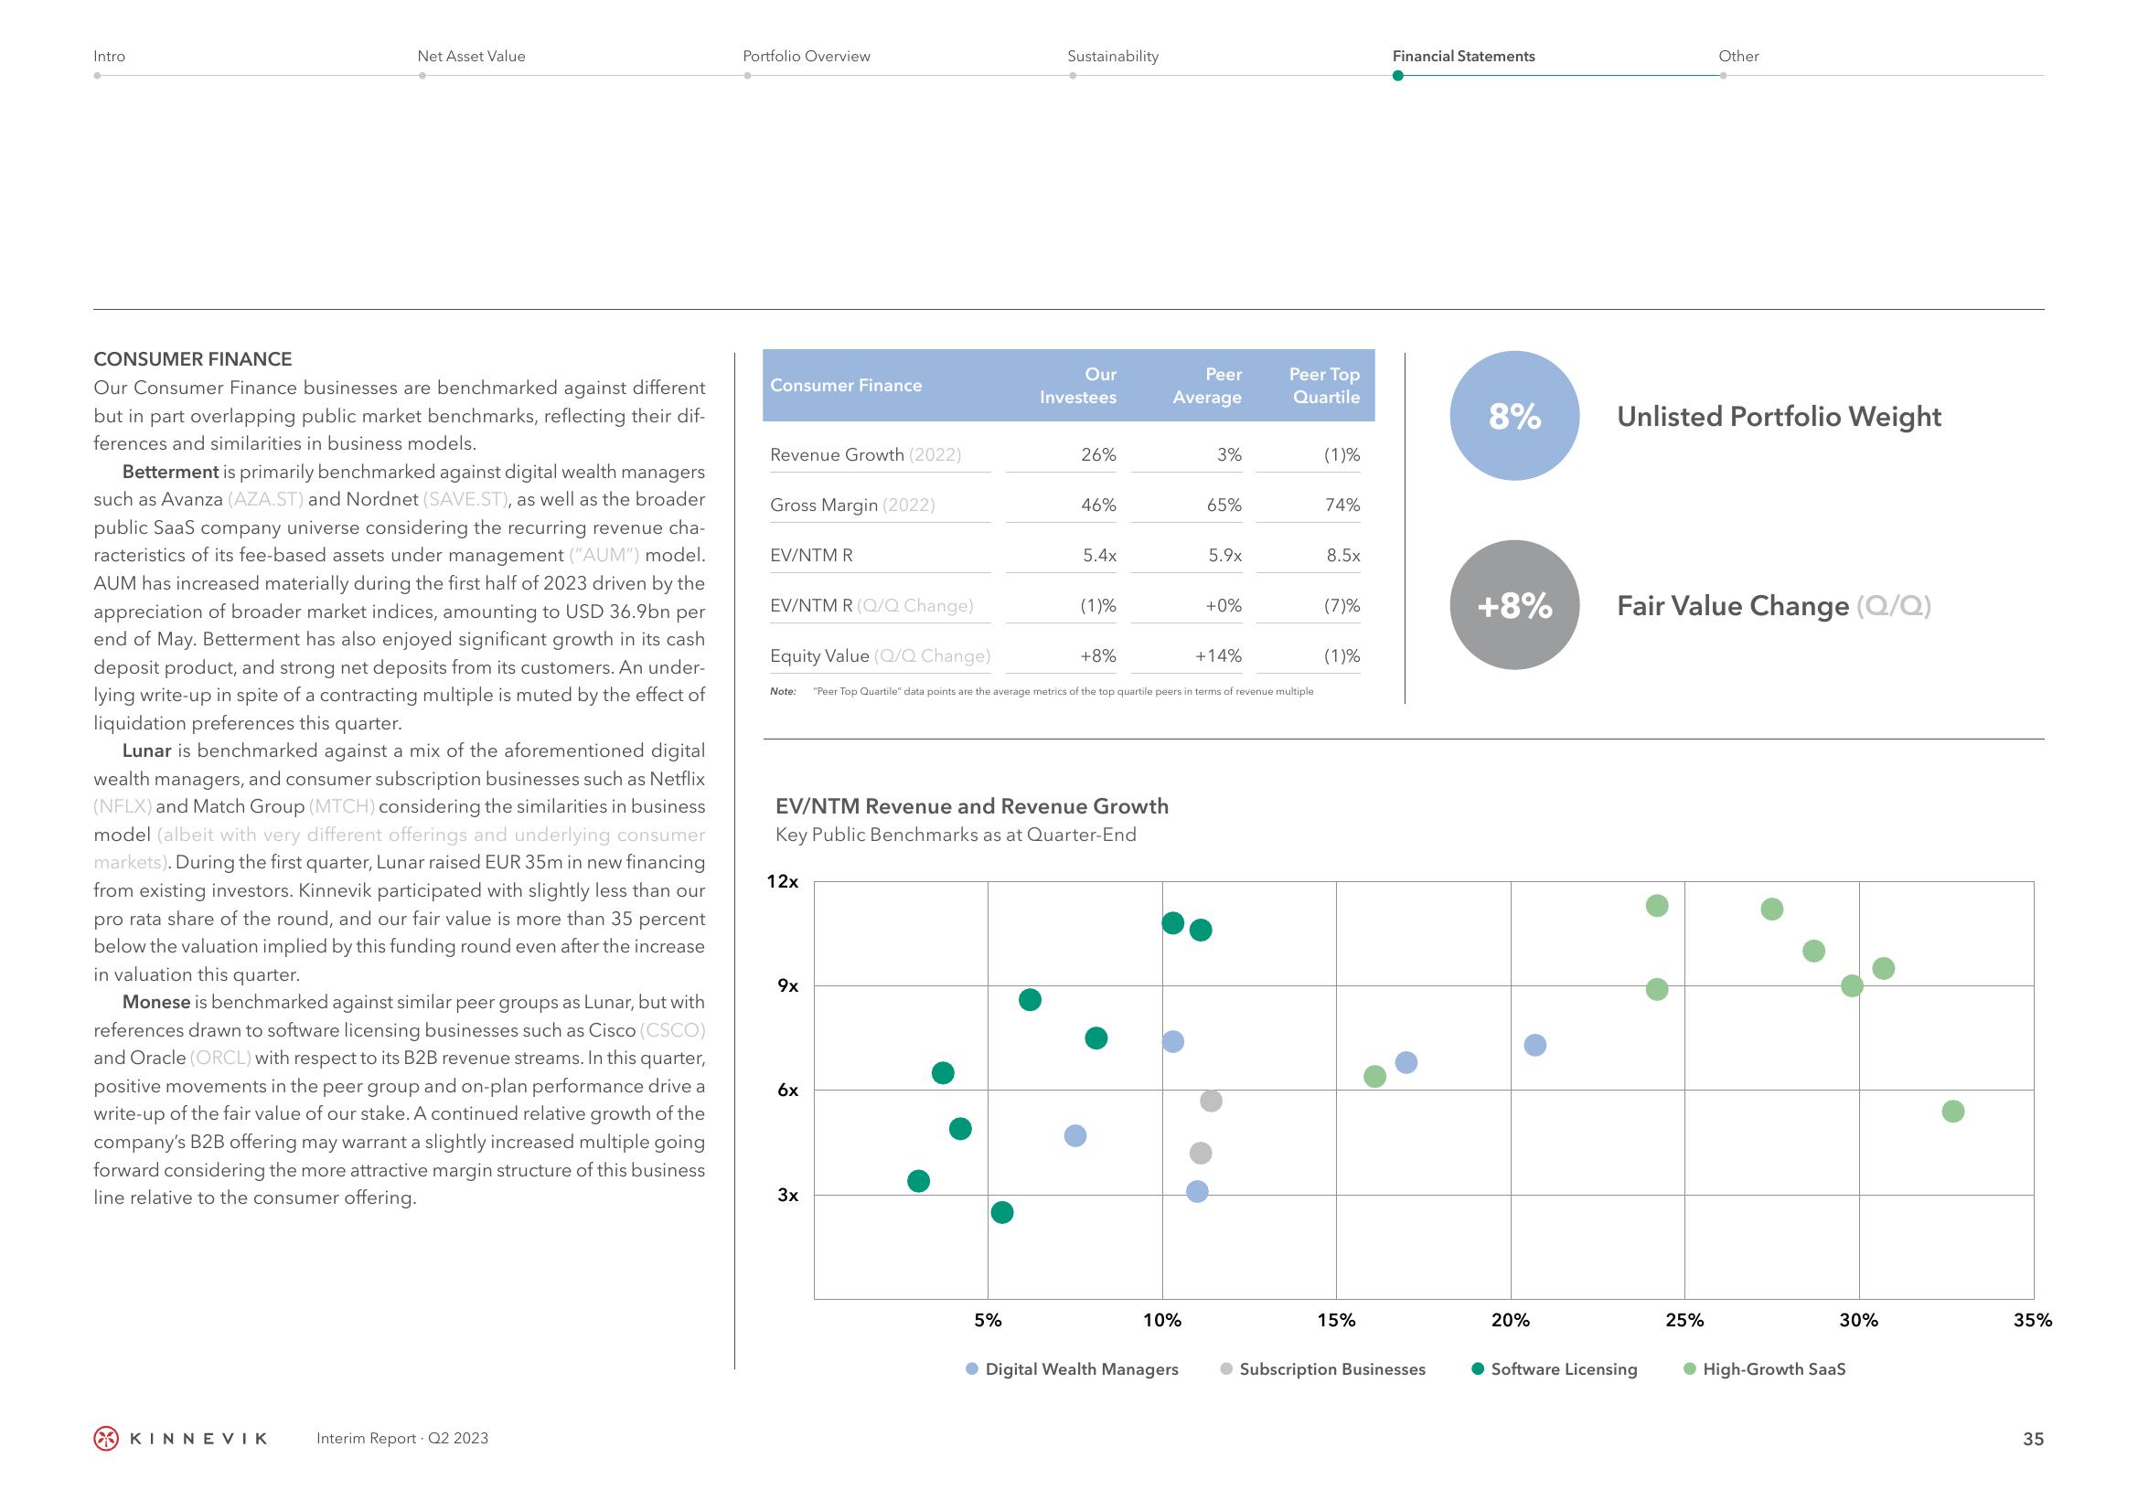2138x1511 pixels.
Task: Click the 5.9x peer average value
Action: [1225, 555]
